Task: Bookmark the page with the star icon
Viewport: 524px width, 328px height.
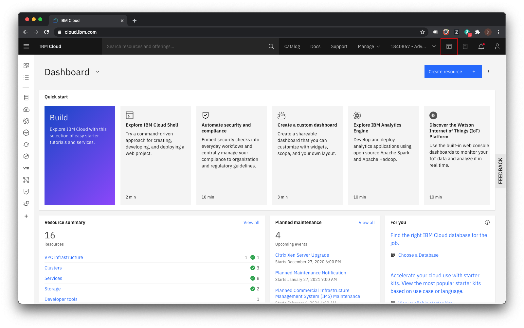Action: tap(423, 32)
